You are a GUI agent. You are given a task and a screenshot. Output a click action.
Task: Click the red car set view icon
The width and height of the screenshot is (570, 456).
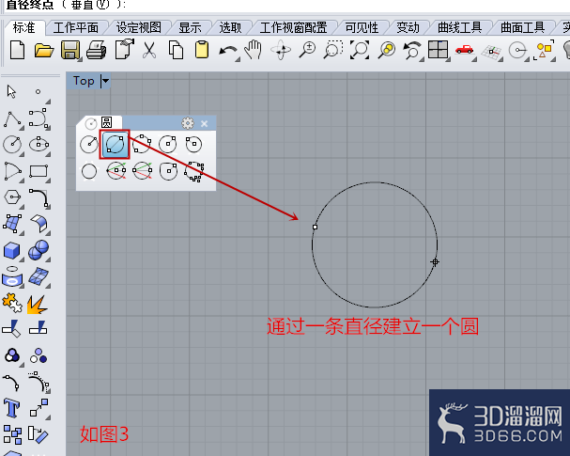(x=464, y=50)
